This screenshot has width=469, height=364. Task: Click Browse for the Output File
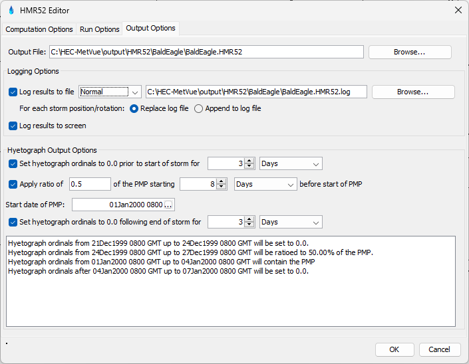[410, 52]
